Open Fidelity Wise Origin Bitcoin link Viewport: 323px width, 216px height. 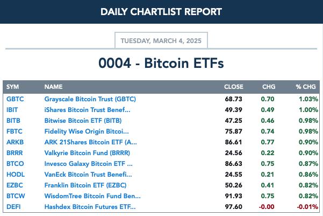click(87, 131)
